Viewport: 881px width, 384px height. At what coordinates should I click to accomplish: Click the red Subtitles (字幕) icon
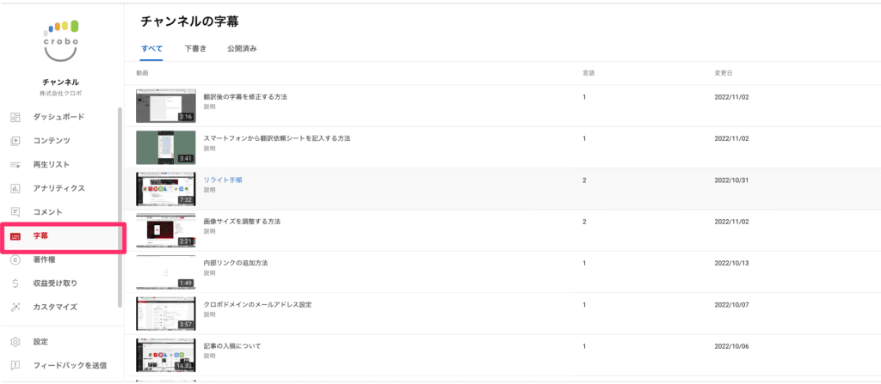[15, 235]
